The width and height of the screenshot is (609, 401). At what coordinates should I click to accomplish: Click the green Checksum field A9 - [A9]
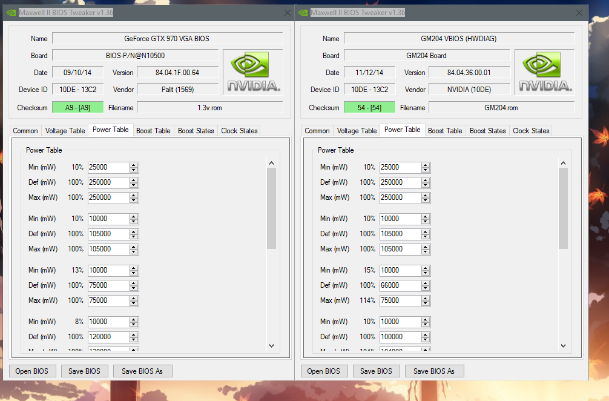[x=77, y=108]
